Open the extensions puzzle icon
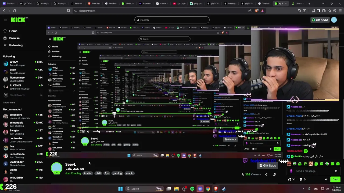The height and width of the screenshot is (193, 344). tap(299, 11)
